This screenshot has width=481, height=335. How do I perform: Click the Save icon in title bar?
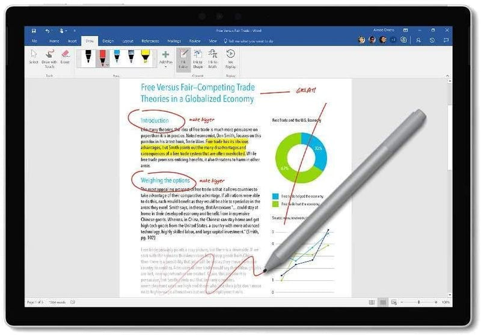click(34, 30)
